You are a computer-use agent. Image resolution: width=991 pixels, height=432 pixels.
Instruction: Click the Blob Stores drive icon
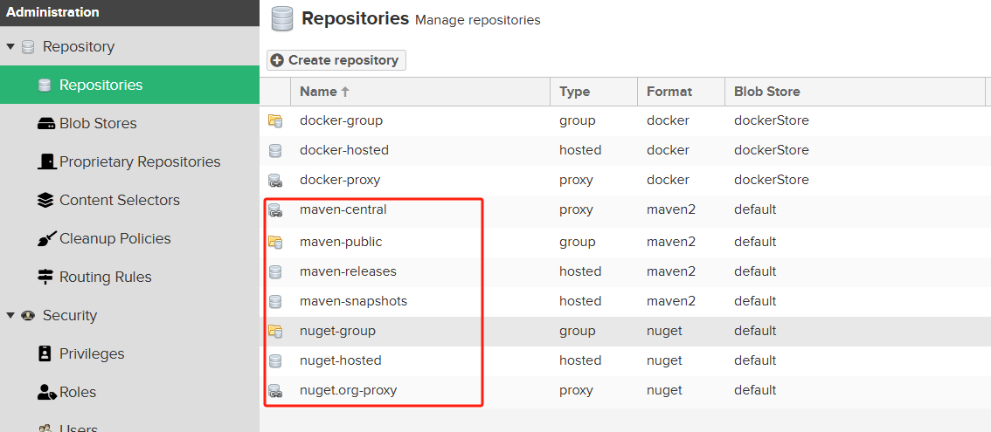coord(46,124)
